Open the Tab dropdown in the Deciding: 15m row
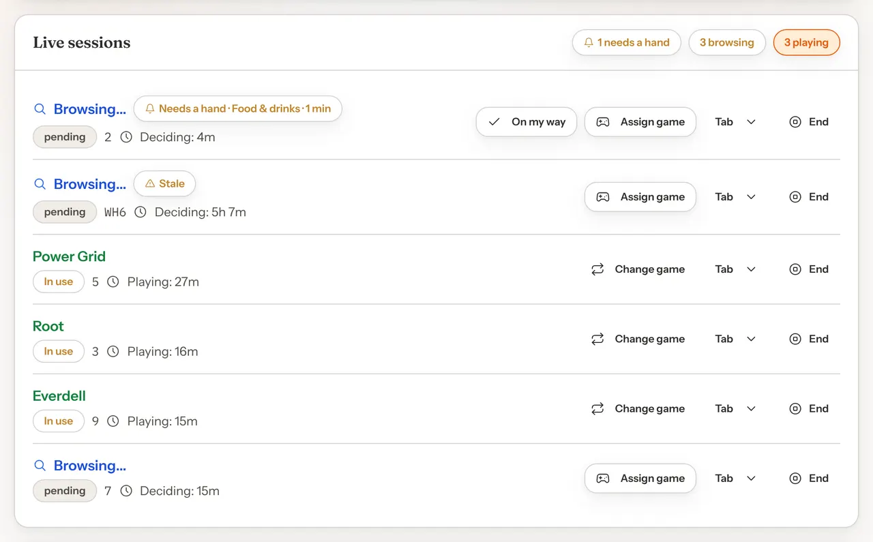 click(x=735, y=479)
